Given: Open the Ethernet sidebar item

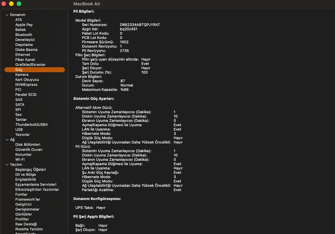Looking at the screenshot, I should 23,55.
